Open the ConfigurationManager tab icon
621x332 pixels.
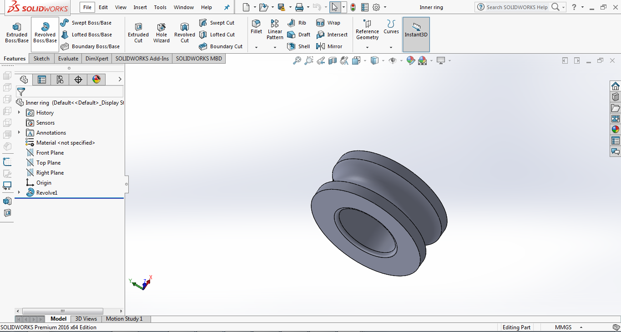pos(60,80)
